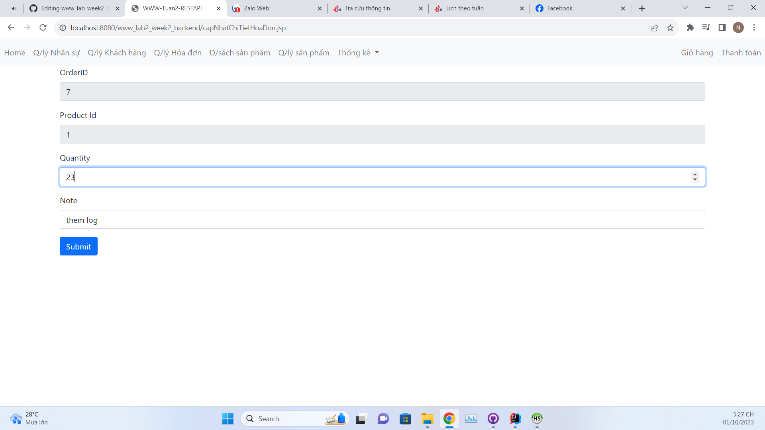Screen dimensions: 765x430
Task: Open the browser tab search chevron
Action: point(685,8)
